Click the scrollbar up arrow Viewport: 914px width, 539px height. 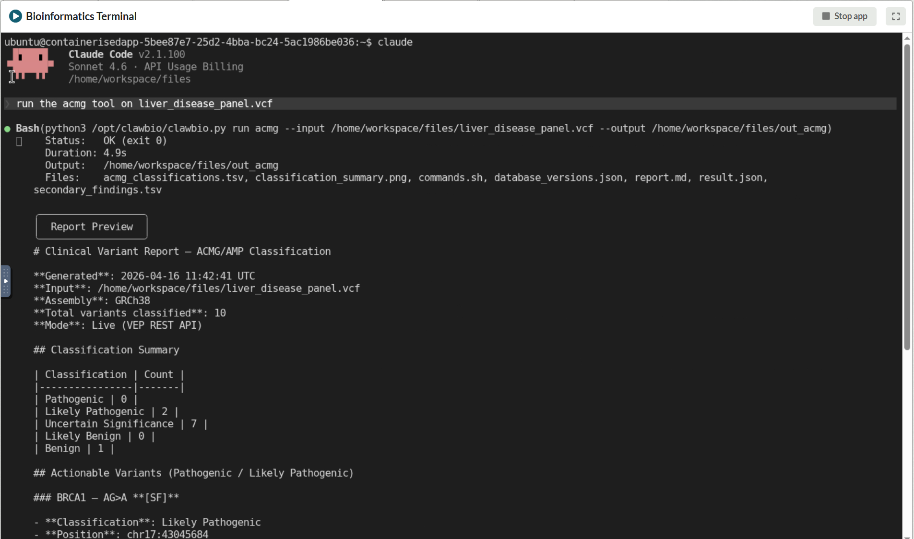(907, 38)
